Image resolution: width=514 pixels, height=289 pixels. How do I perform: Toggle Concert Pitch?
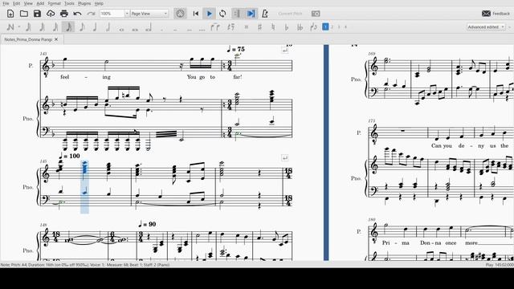pyautogui.click(x=290, y=14)
